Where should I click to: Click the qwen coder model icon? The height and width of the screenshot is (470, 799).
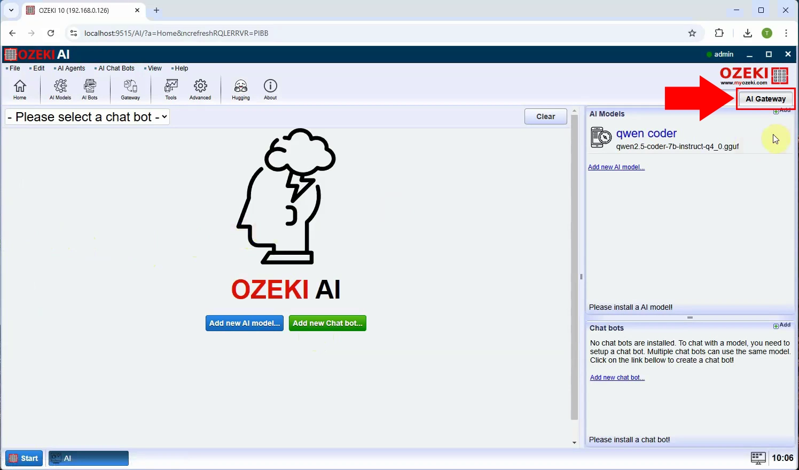pyautogui.click(x=601, y=137)
